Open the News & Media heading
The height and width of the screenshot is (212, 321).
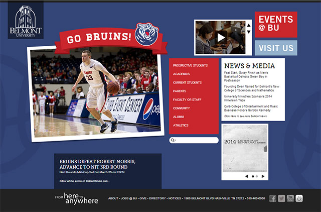tap(249, 66)
